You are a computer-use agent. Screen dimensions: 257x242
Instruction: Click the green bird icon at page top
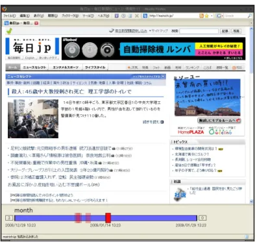(9, 31)
